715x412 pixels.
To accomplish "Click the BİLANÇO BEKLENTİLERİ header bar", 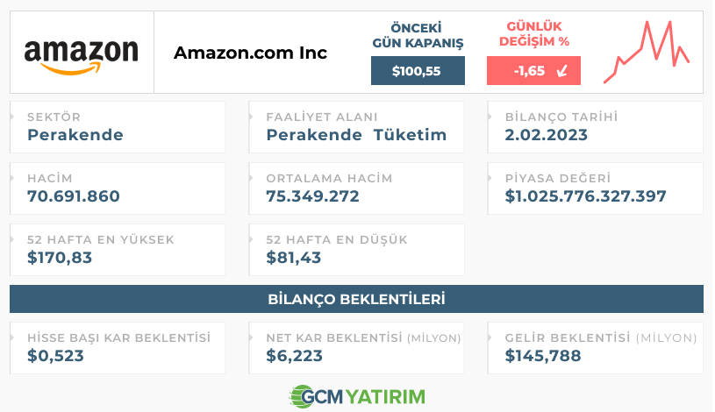I will click(x=356, y=299).
